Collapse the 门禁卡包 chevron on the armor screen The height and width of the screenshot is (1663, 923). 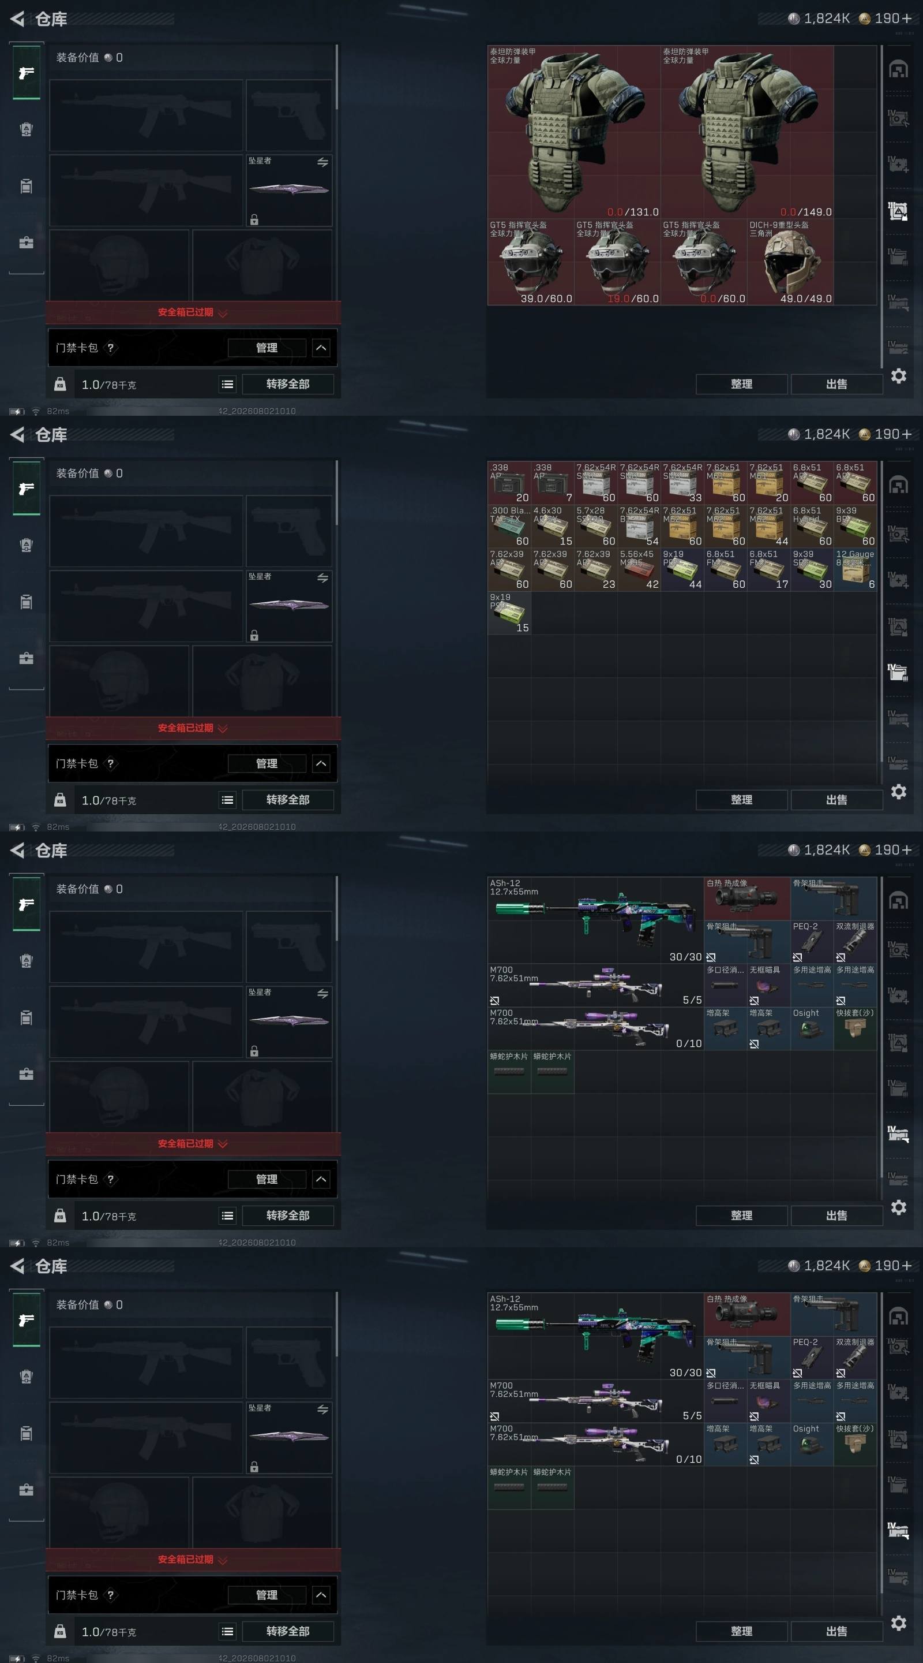pos(321,348)
